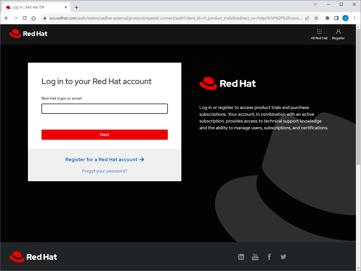Screen dimensions: 361x271
Task: Open Red Hat Twitter page icon
Action: click(283, 257)
